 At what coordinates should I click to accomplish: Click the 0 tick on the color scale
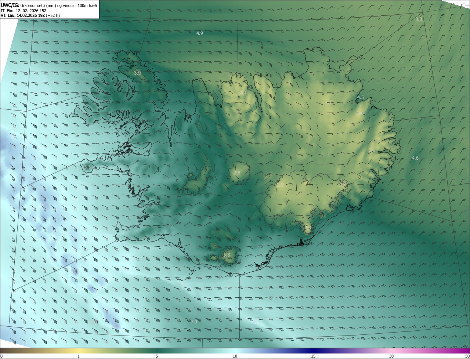(1, 356)
